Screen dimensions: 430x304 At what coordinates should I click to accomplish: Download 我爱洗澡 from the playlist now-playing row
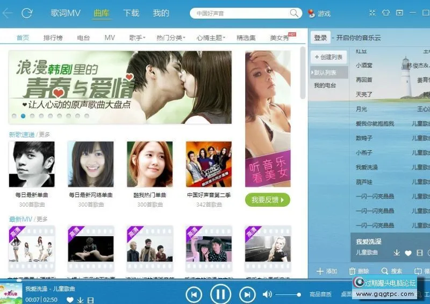point(397,253)
